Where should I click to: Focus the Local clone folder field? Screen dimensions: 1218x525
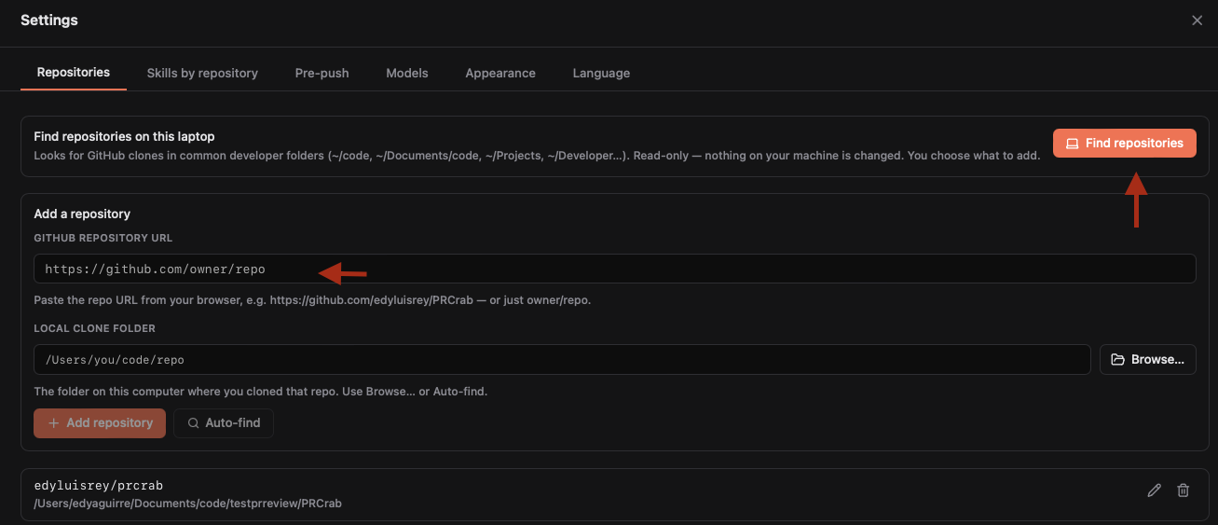coord(562,359)
